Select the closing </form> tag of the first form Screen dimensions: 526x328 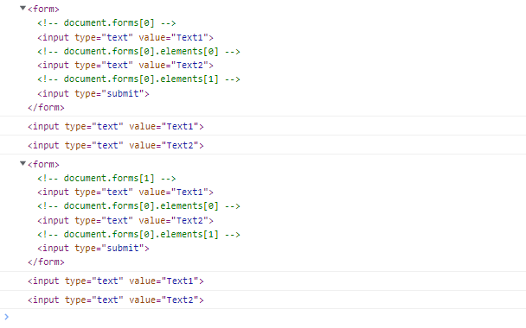pyautogui.click(x=46, y=107)
